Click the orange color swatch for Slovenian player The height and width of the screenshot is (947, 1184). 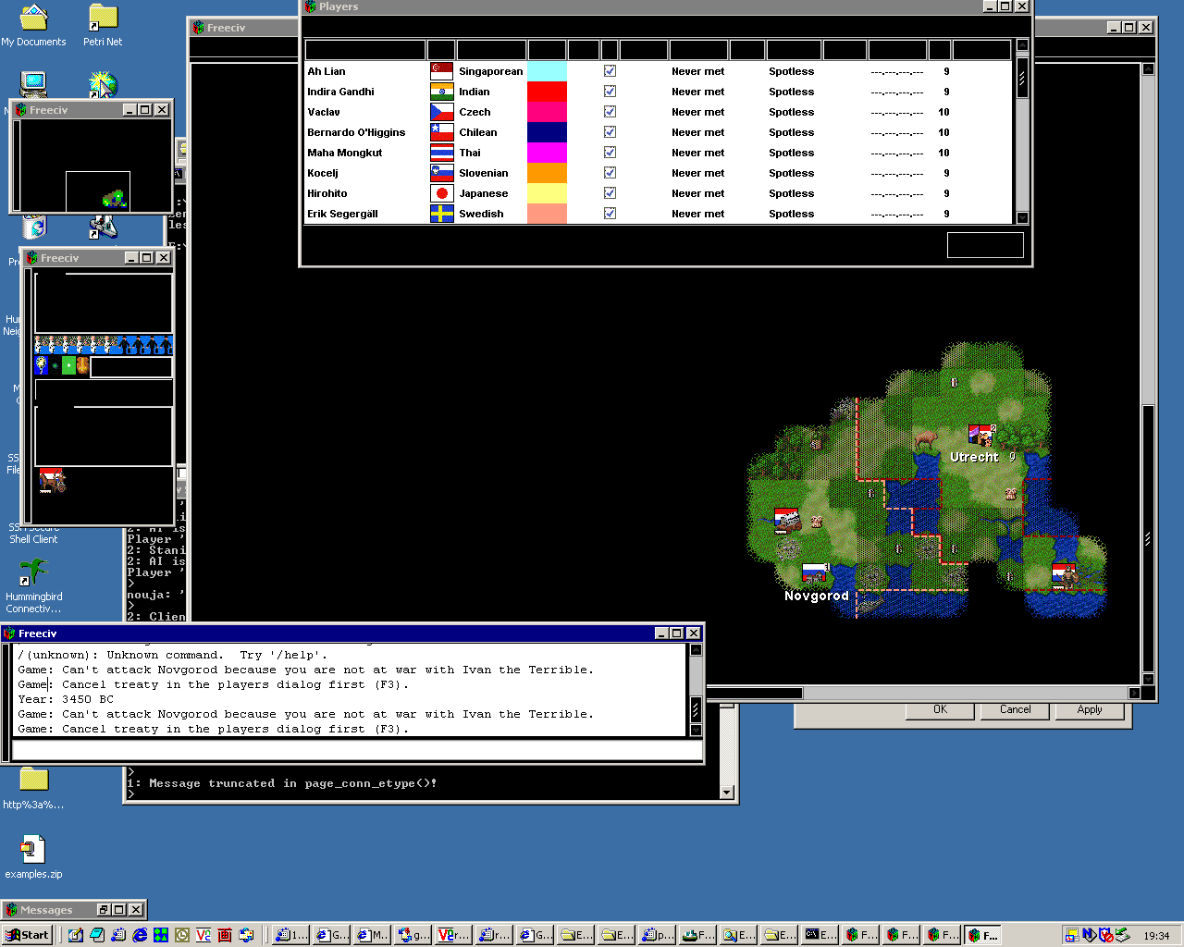pyautogui.click(x=547, y=173)
